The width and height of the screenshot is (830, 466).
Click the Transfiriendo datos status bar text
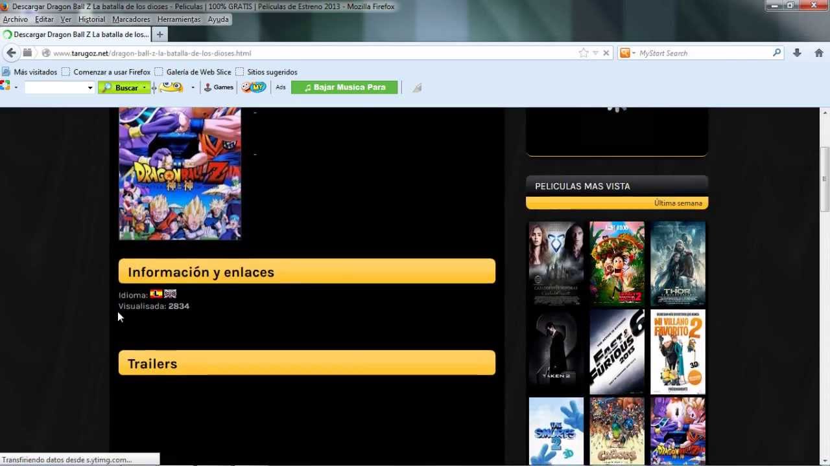(x=67, y=460)
